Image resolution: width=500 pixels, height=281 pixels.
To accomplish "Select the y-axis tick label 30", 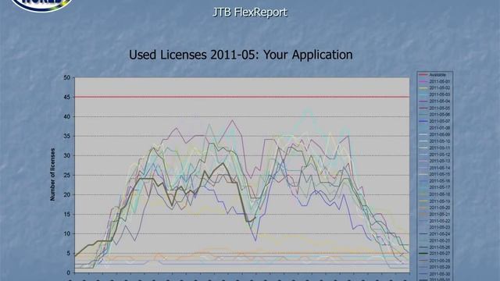I will 66,155.
